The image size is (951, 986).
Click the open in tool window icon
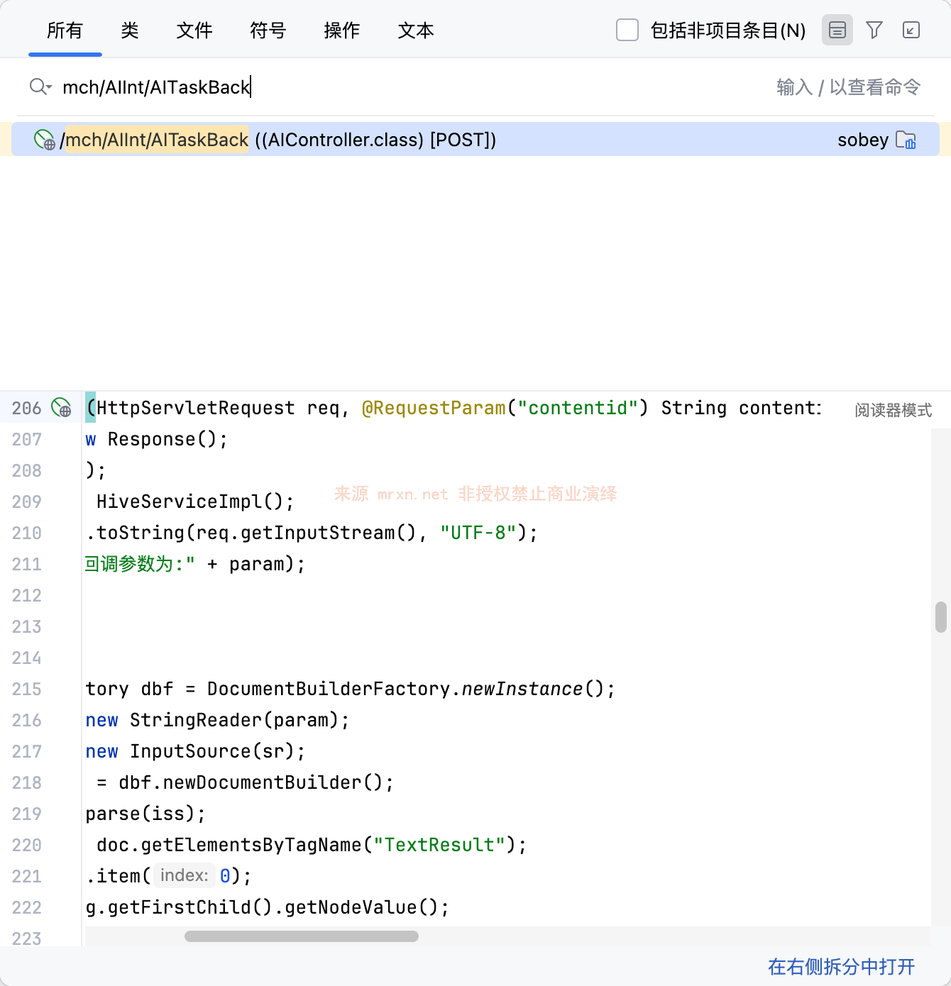click(911, 30)
